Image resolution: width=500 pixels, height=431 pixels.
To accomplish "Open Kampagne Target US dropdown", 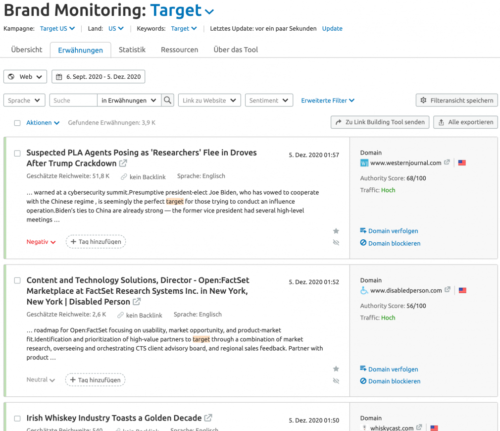I will (57, 28).
